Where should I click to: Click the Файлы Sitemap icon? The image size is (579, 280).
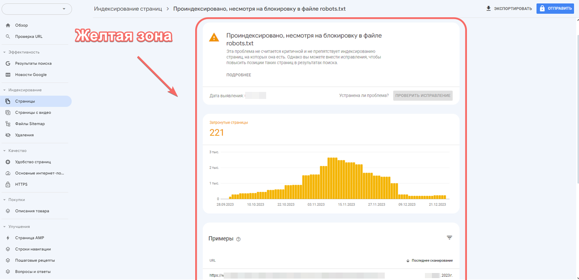tap(8, 124)
